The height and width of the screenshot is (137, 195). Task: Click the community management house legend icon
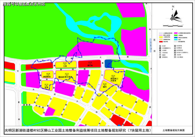[x=175, y=50]
